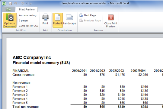Click the Redo icon

[x=23, y=4]
